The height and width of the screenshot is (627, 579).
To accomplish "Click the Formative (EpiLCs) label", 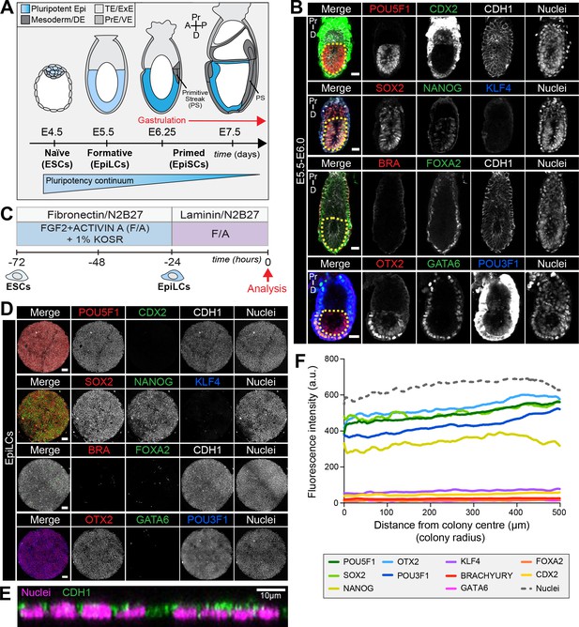I will [x=110, y=159].
